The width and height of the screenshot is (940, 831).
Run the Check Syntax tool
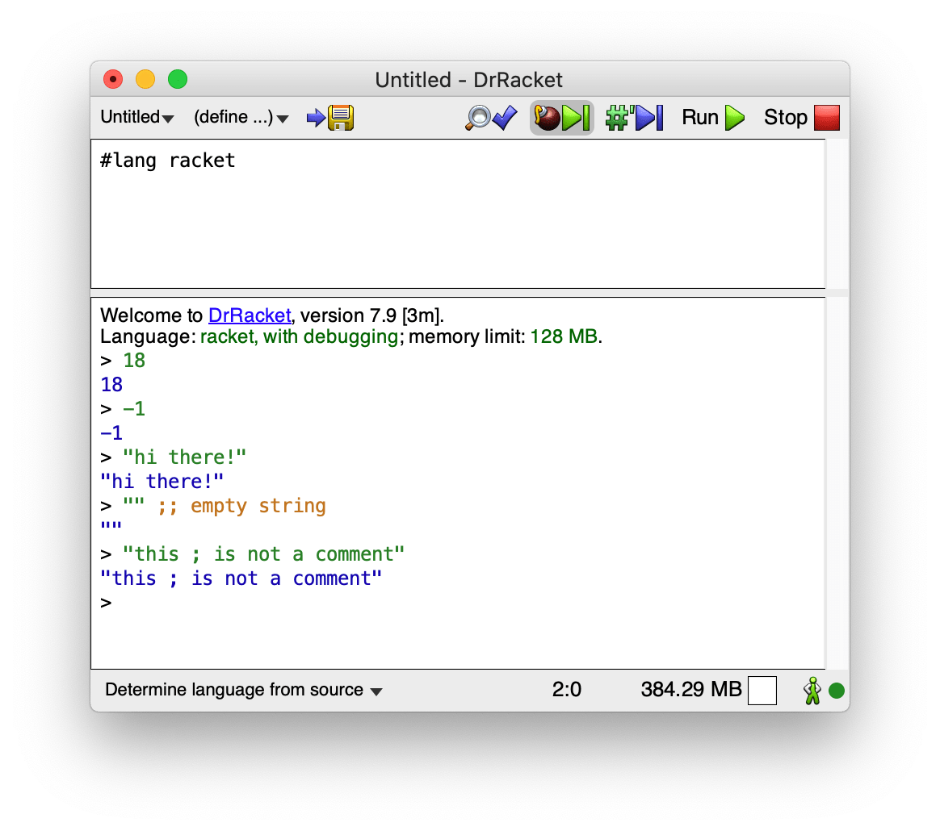(489, 118)
